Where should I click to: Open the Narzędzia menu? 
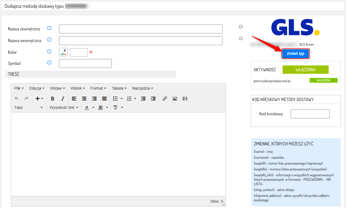(x=143, y=88)
